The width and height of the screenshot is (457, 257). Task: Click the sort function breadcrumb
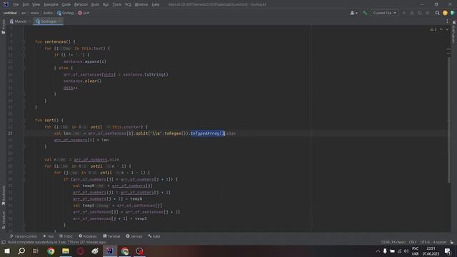click(84, 13)
